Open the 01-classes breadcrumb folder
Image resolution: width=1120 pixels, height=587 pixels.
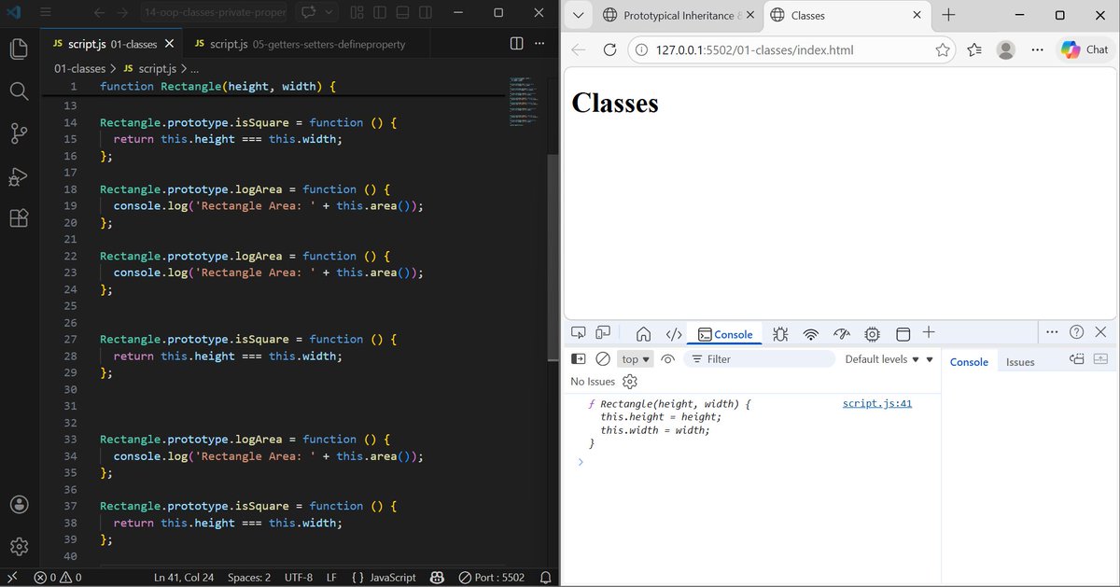tap(79, 69)
